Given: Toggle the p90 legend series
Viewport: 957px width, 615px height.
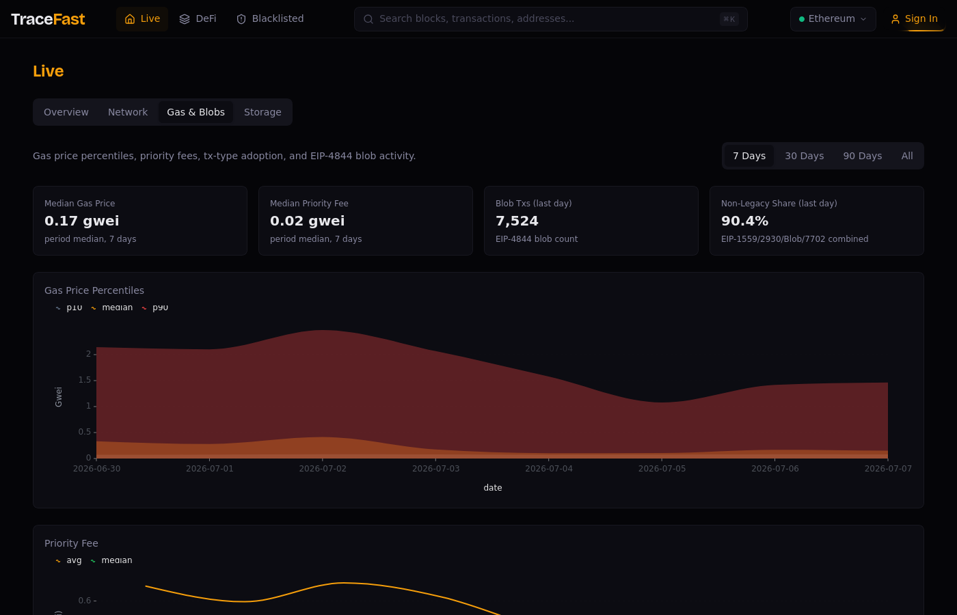Looking at the screenshot, I should [154, 307].
